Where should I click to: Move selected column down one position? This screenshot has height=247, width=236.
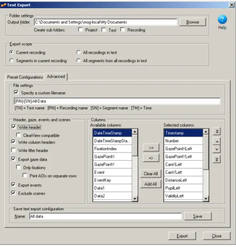point(217,149)
